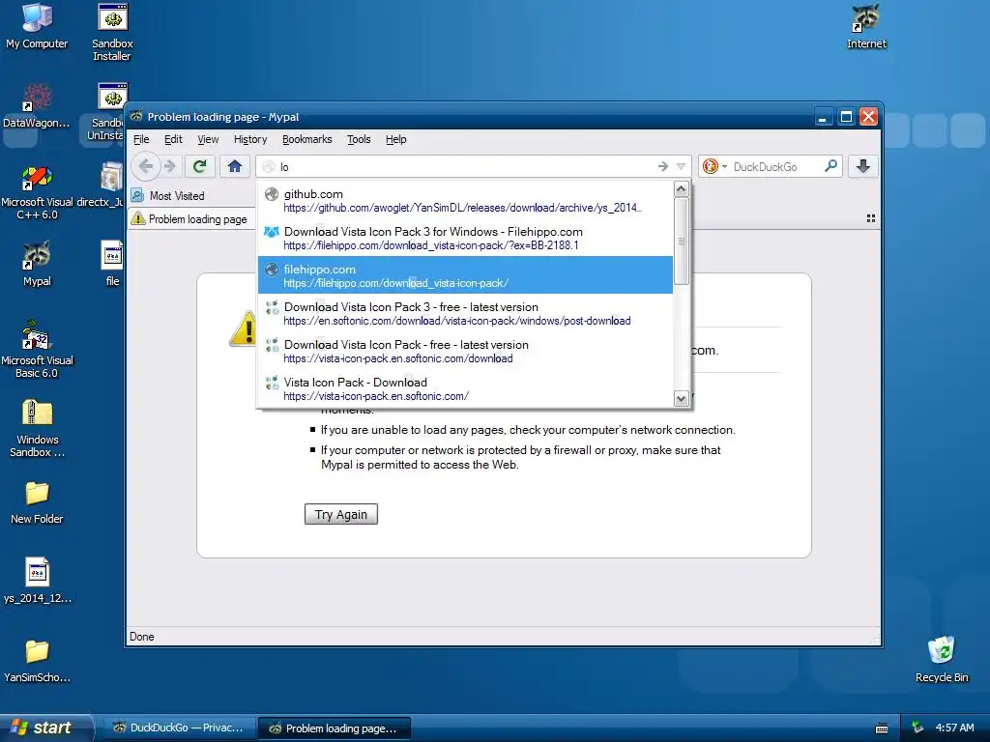Reload the page with refresh icon
Viewport: 990px width, 742px height.
pyautogui.click(x=199, y=166)
